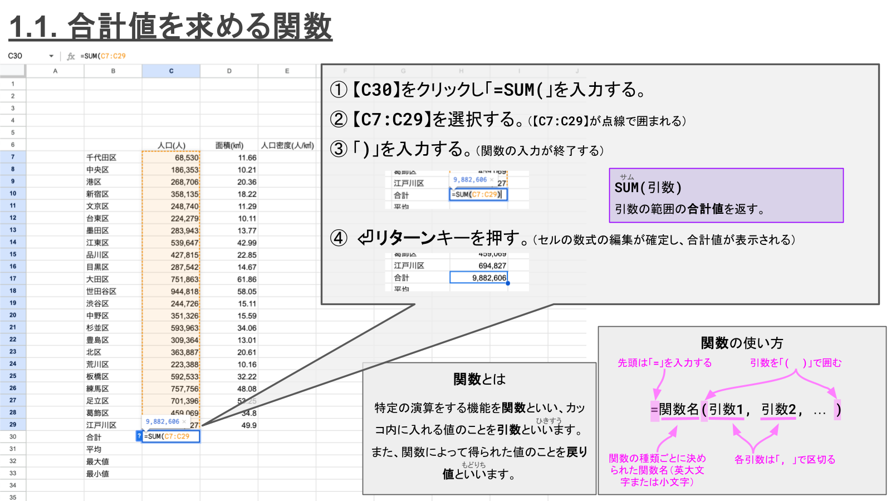Click cell C30 containing =SUM(C7:C29
This screenshot has width=891, height=501.
coord(171,436)
